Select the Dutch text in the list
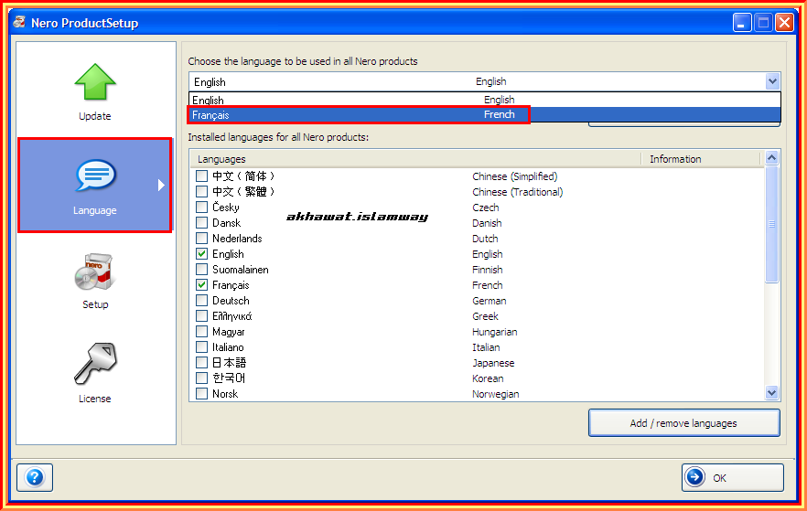 click(485, 239)
